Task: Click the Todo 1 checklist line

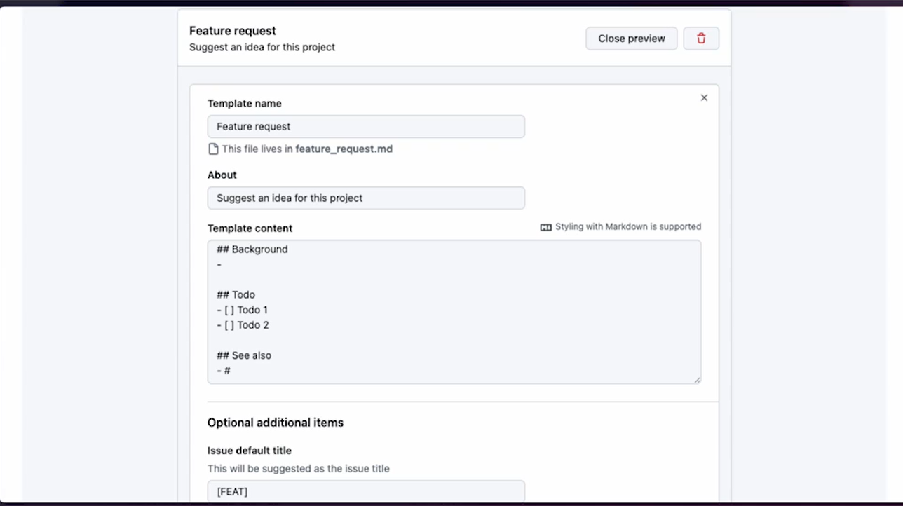Action: (243, 310)
